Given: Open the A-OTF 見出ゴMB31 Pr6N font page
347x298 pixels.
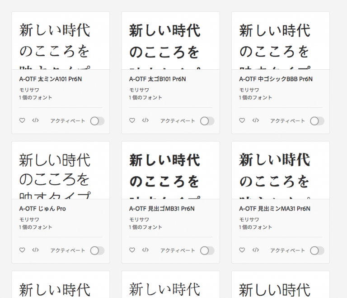Looking at the screenshot, I should [162, 209].
